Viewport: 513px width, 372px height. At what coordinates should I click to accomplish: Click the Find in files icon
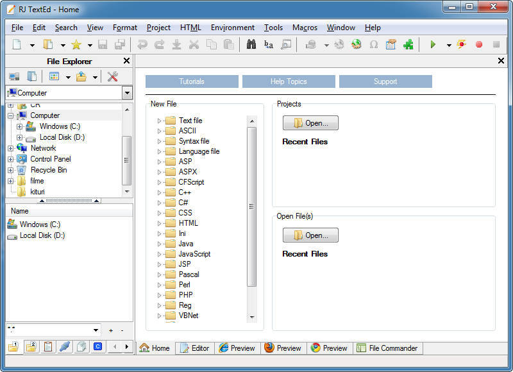[285, 44]
